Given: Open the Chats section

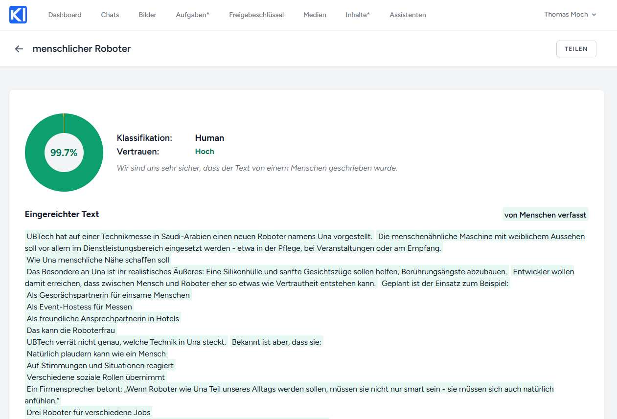Looking at the screenshot, I should [110, 15].
